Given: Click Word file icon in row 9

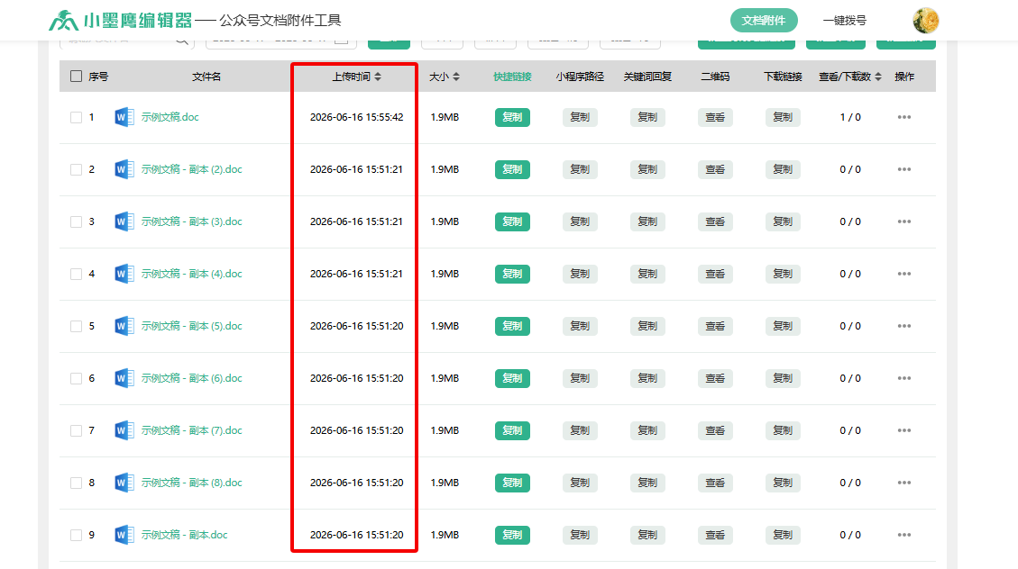Looking at the screenshot, I should (x=124, y=535).
